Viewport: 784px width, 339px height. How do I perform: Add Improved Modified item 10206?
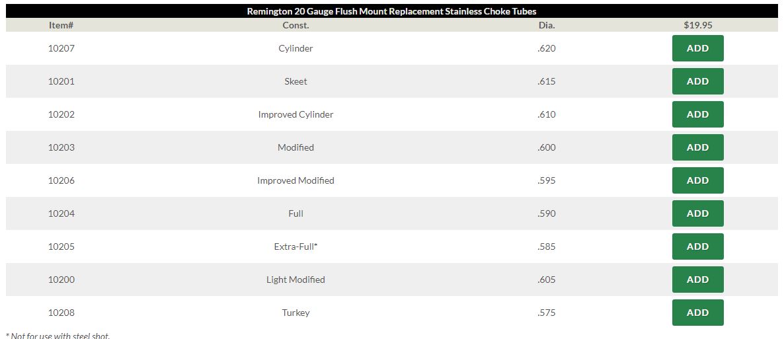697,180
